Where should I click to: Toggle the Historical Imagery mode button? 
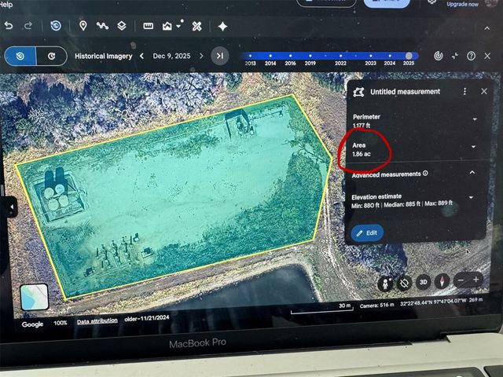click(x=20, y=57)
